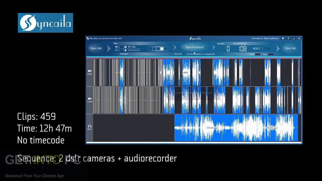Select the CAM2 camera track icon
This screenshot has width=322, height=181.
click(x=90, y=99)
